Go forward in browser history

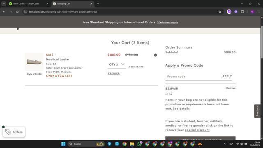pos(11,12)
